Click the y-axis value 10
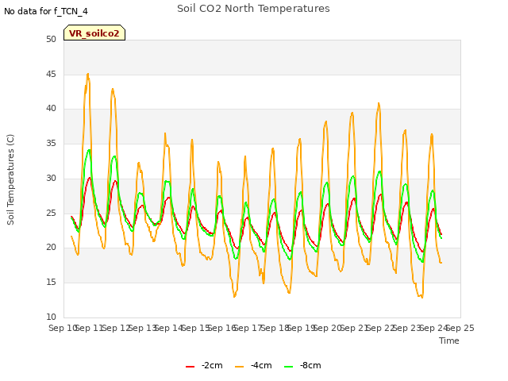Image resolution: width=508 pixels, height=381 pixels. coord(51,317)
